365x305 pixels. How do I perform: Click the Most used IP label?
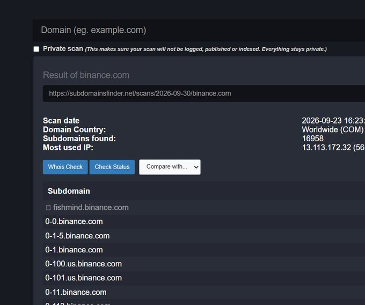pyautogui.click(x=68, y=148)
